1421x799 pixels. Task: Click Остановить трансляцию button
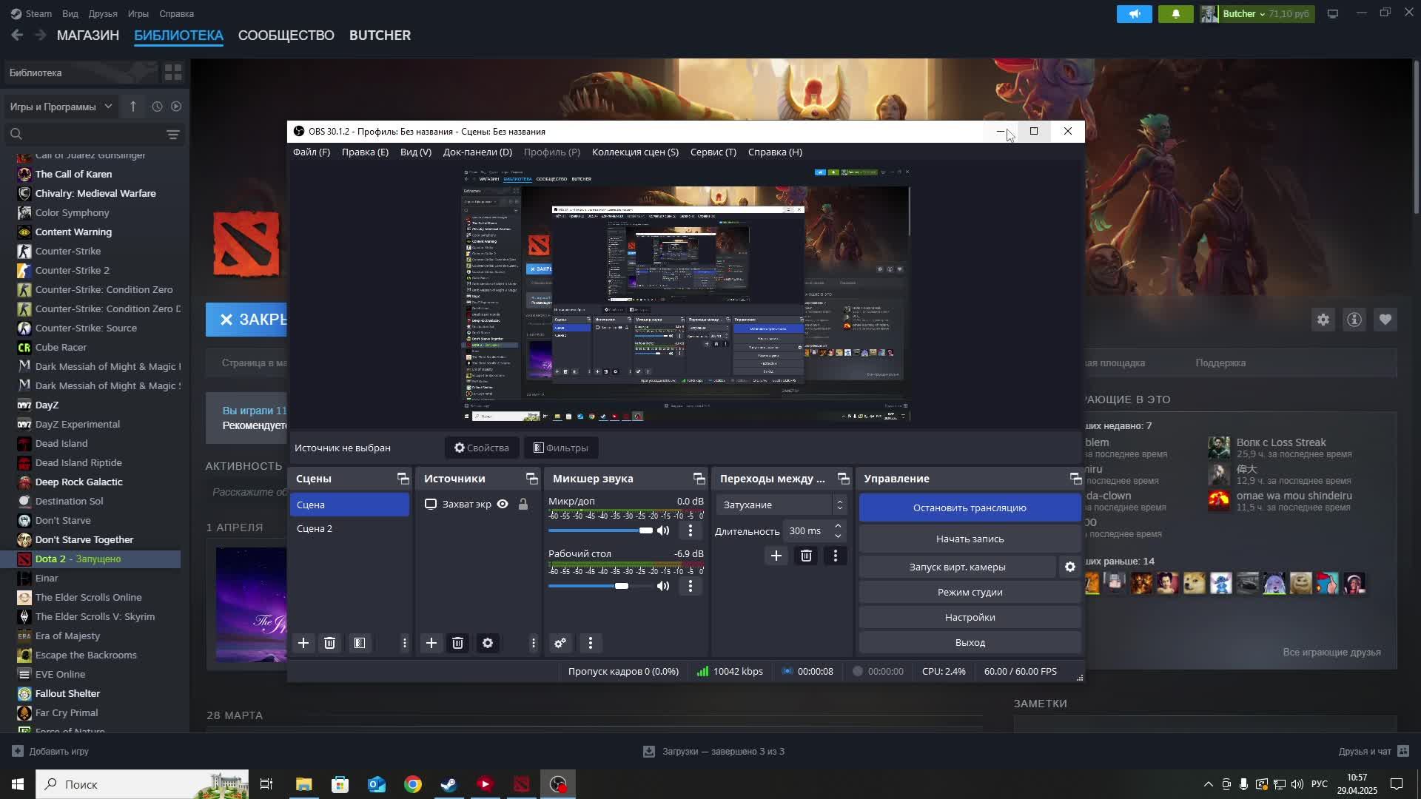pyautogui.click(x=969, y=508)
